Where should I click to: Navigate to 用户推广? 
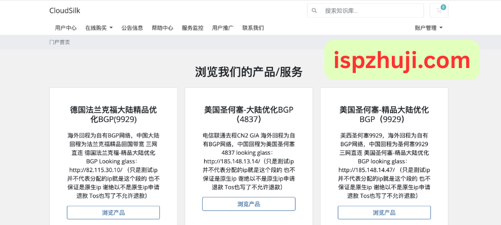click(x=223, y=28)
